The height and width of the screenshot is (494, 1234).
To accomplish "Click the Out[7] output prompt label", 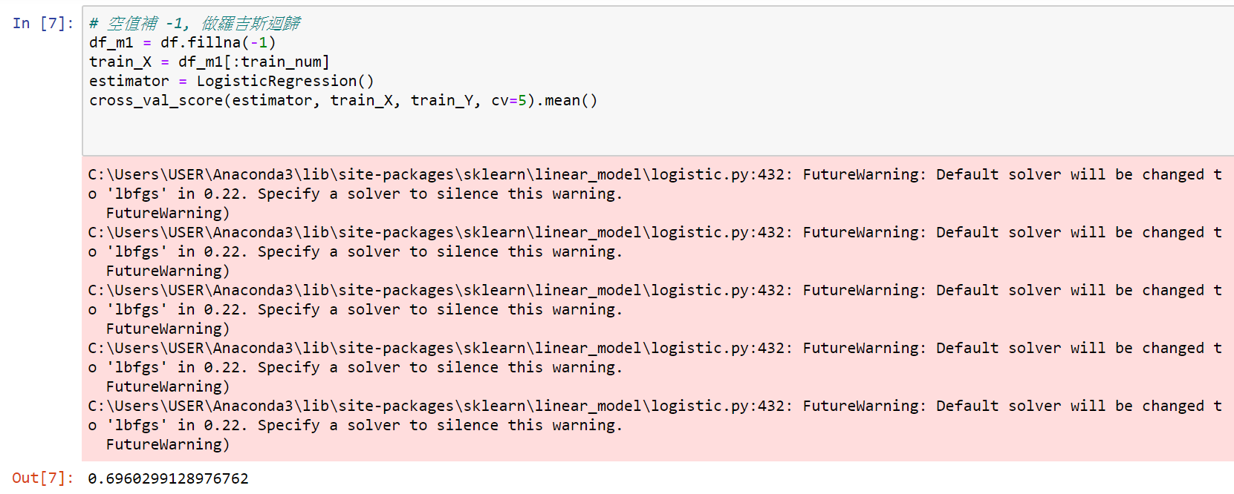I will click(43, 478).
